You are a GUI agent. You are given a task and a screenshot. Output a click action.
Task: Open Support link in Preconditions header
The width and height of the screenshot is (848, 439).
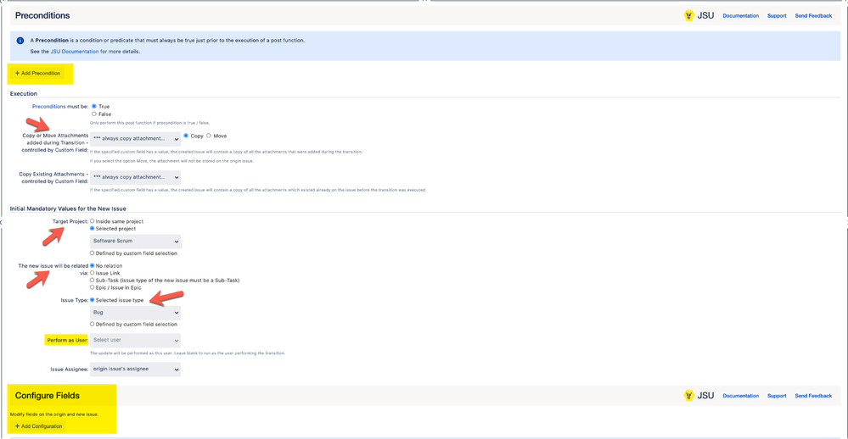point(777,15)
